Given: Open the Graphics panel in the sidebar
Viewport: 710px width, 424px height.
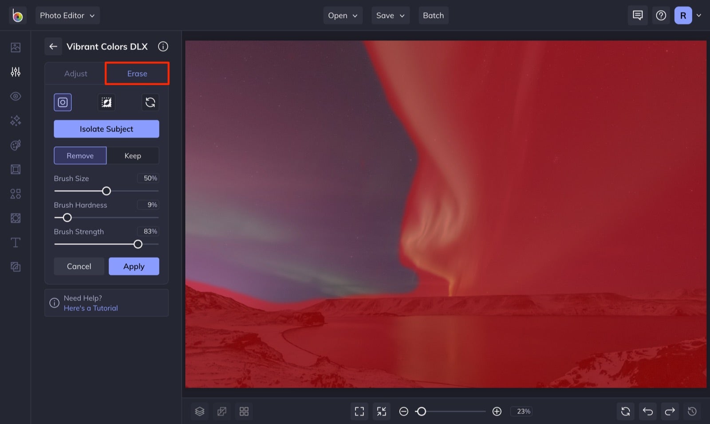Looking at the screenshot, I should point(16,194).
